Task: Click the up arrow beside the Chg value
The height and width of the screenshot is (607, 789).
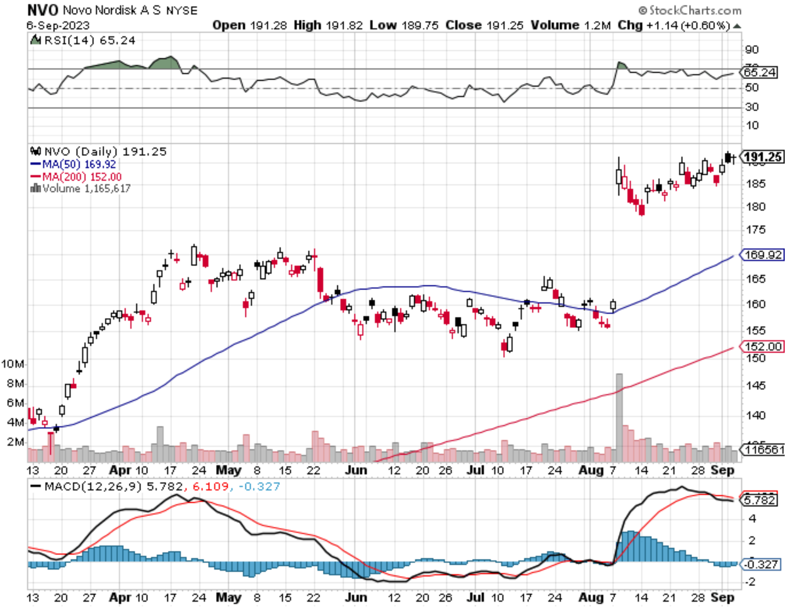Action: 737,26
